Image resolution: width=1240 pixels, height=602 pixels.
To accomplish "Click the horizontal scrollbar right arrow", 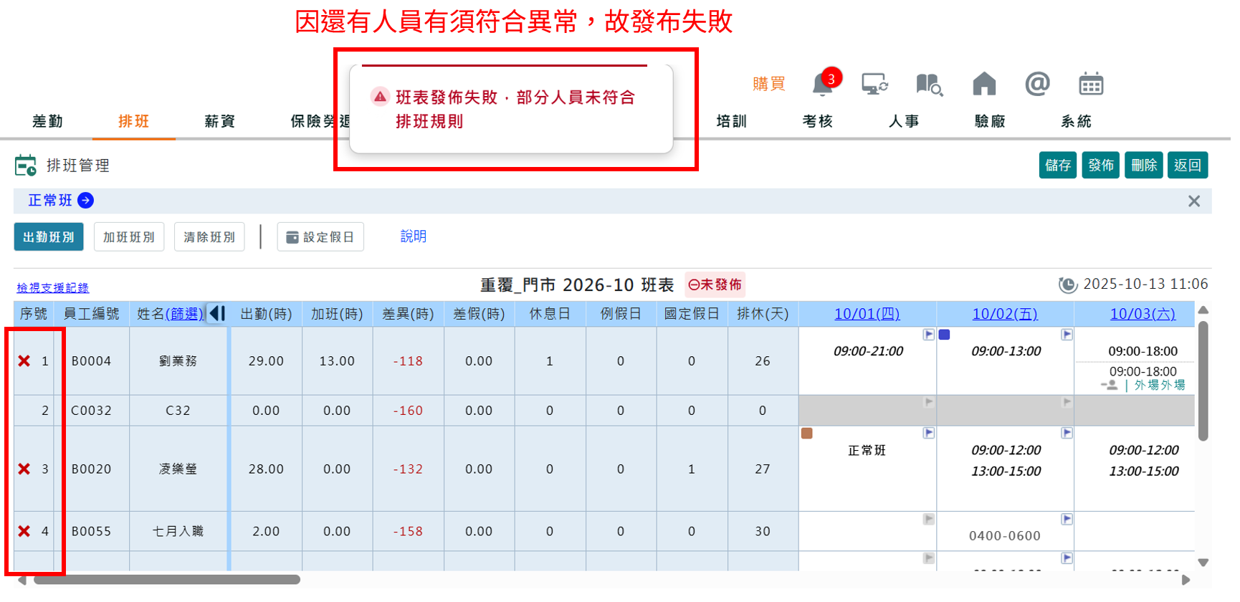I will click(1186, 580).
